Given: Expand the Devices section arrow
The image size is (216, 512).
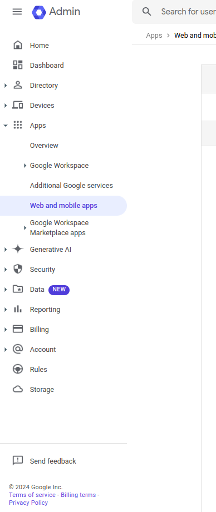Looking at the screenshot, I should coord(5,106).
